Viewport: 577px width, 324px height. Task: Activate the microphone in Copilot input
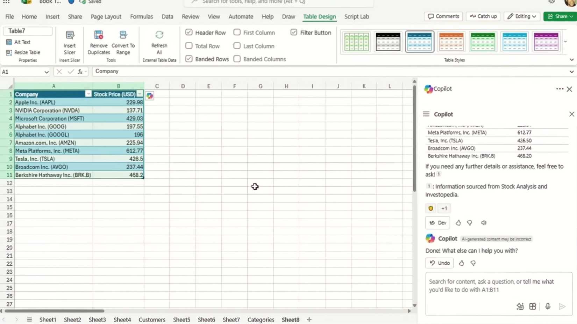pos(548,306)
